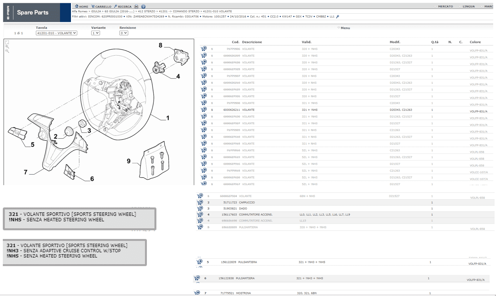496x296 pixels.
Task: Open the Variante dropdown
Action: (x=95, y=33)
